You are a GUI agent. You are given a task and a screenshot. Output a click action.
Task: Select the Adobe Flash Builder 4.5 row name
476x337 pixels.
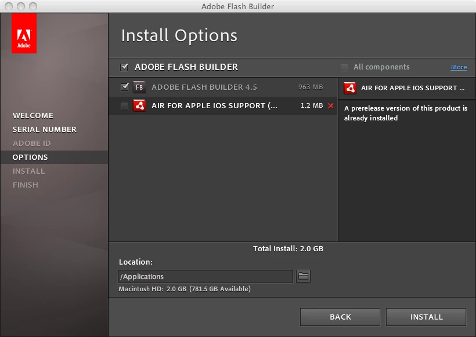tap(204, 87)
